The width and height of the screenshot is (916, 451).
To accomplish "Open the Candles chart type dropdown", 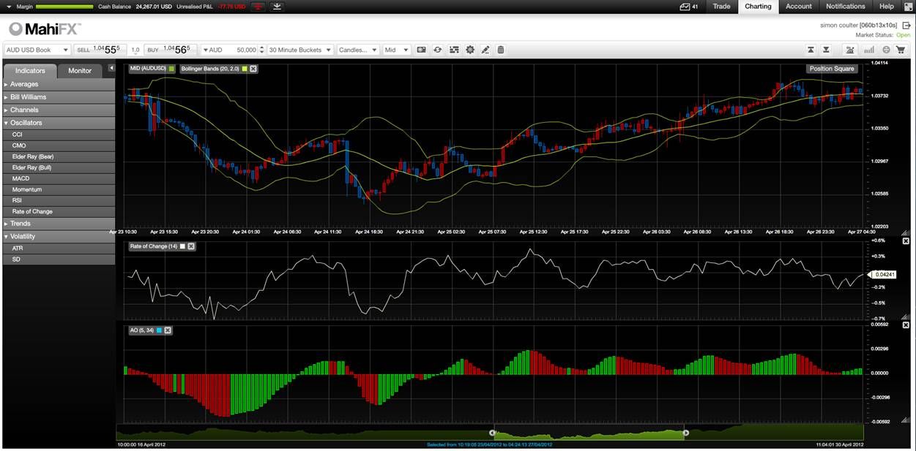I will [x=358, y=50].
